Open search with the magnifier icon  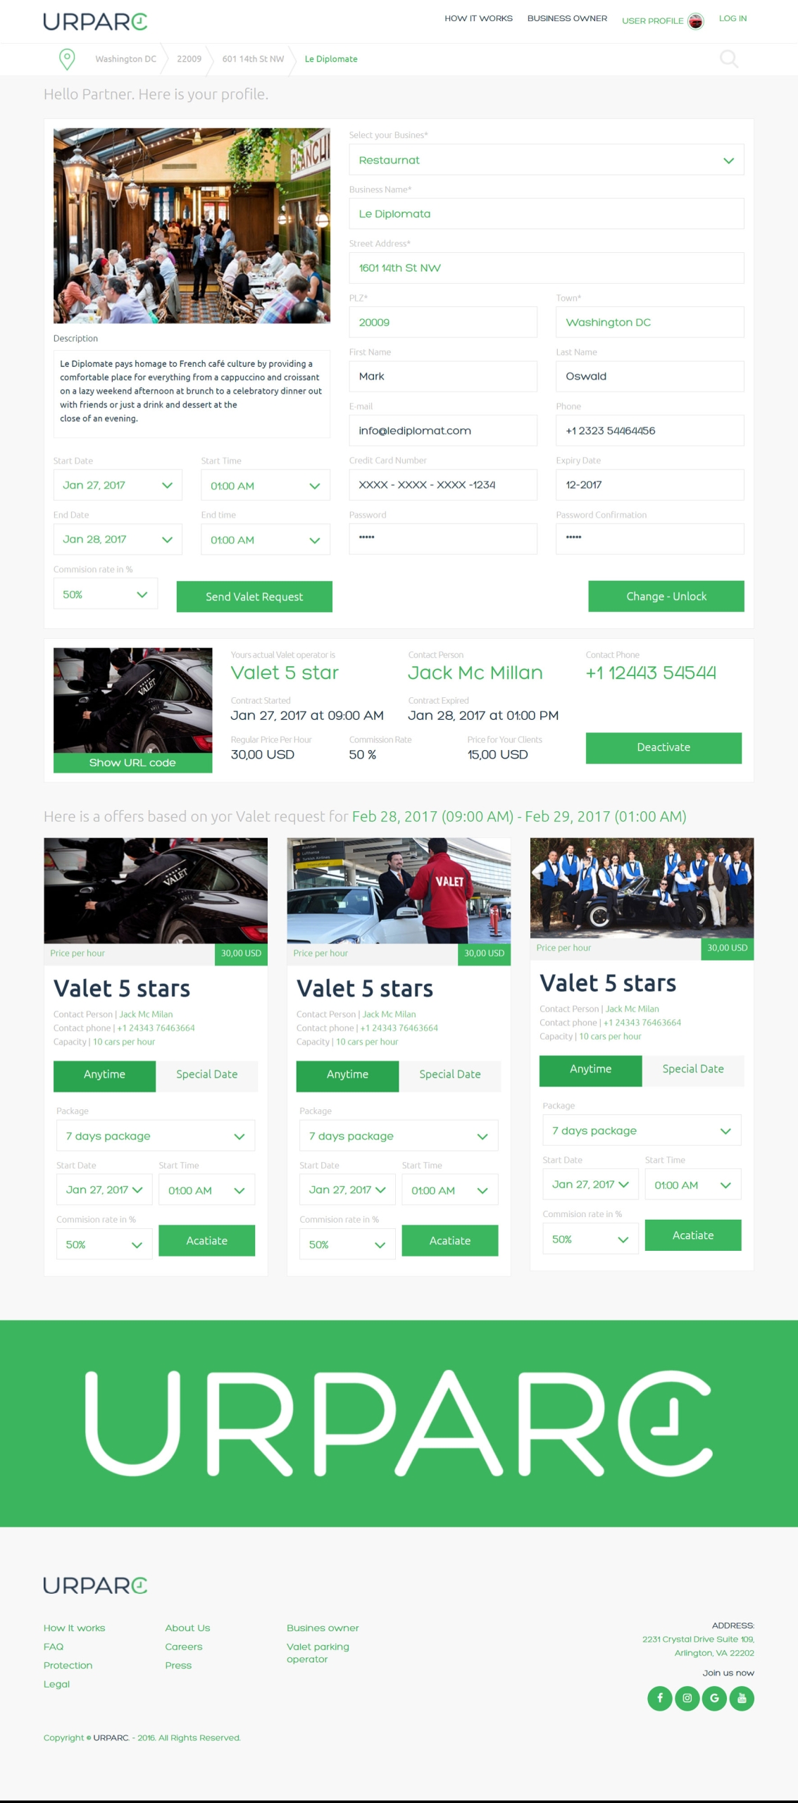point(729,59)
